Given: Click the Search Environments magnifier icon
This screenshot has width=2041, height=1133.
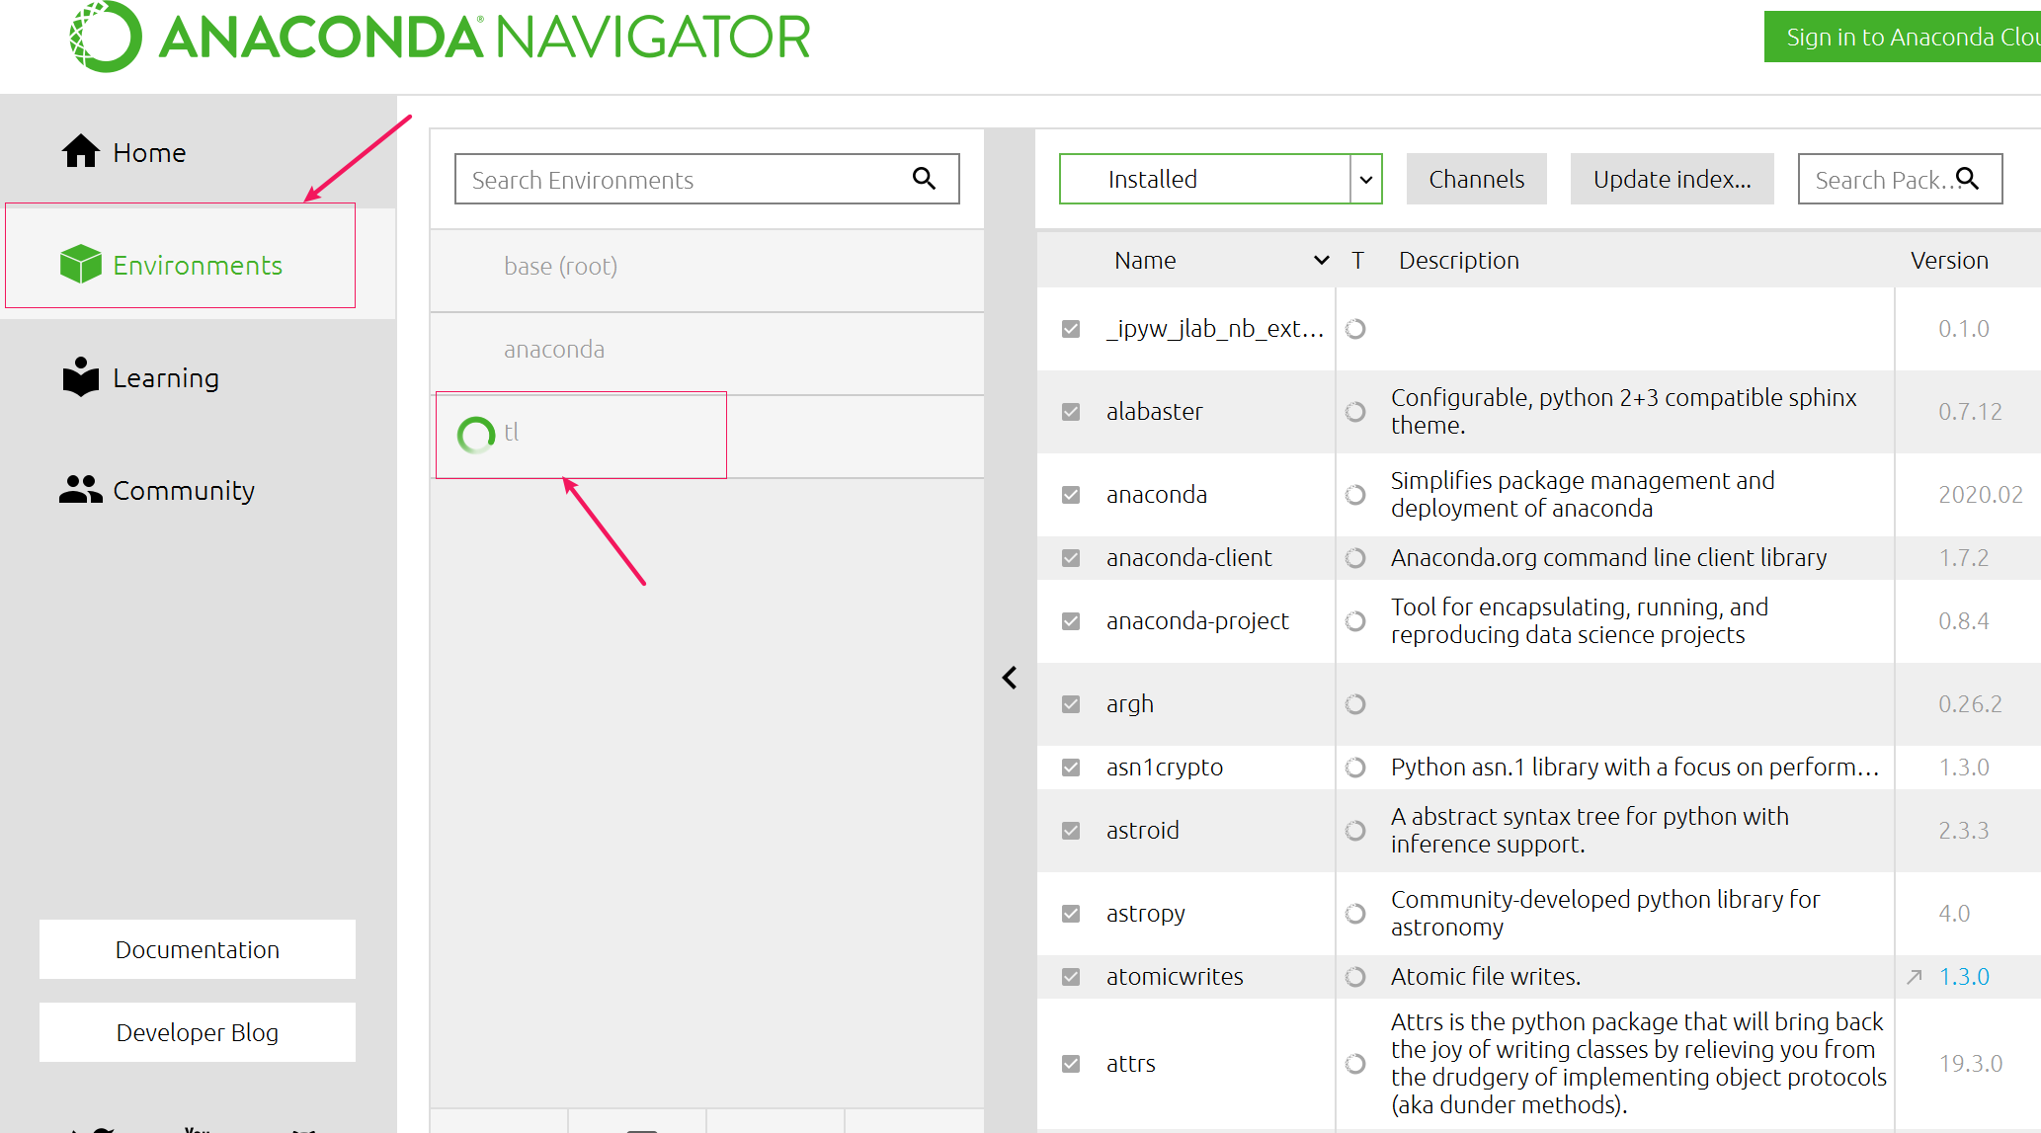Looking at the screenshot, I should (x=924, y=179).
